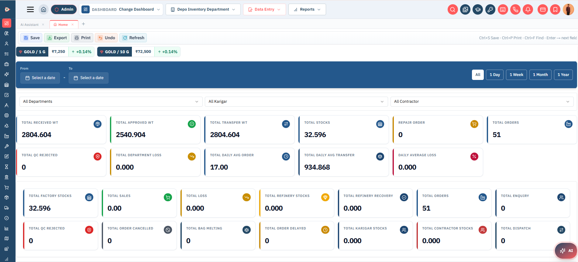
Task: Click the home icon beside hamburger menu
Action: pos(43,9)
